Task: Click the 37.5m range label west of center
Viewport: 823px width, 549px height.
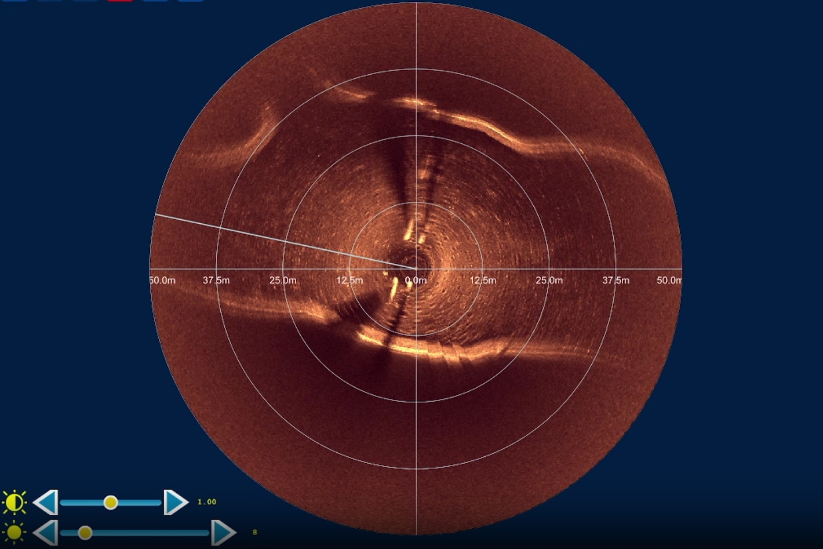Action: [216, 281]
